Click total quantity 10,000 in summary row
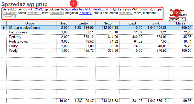This screenshot has width=194, height=104. (64, 101)
